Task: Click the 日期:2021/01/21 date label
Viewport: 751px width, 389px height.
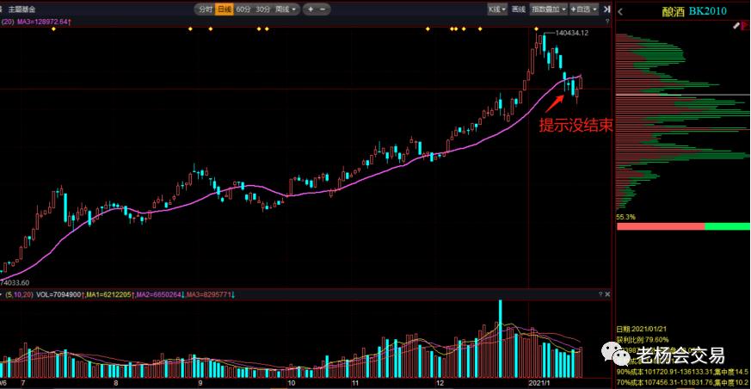Action: tap(642, 329)
